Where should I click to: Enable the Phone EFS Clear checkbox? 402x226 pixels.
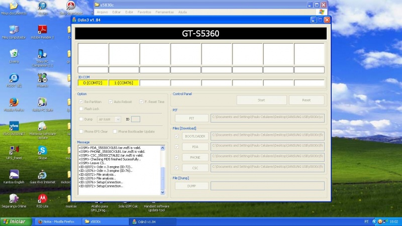point(81,132)
